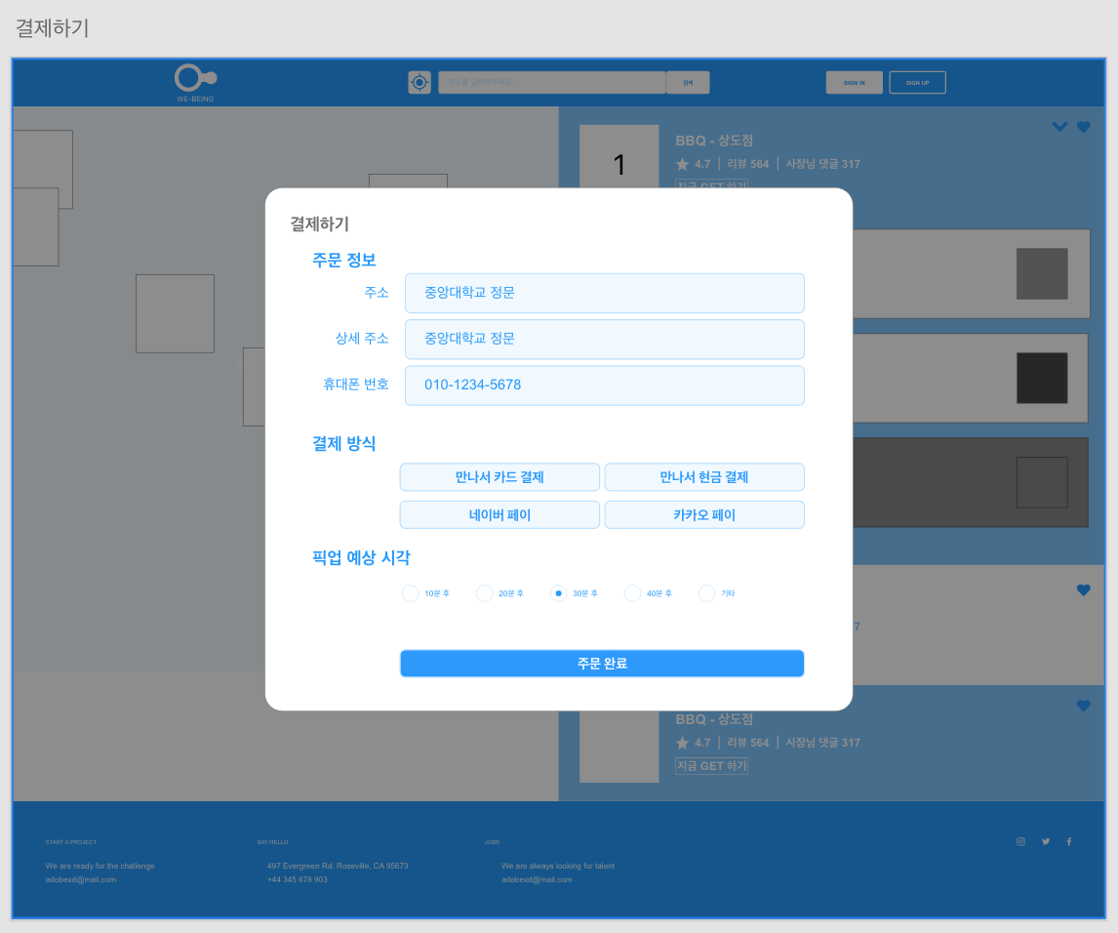
Task: Select 카카오 페이 payment method
Action: pos(704,514)
